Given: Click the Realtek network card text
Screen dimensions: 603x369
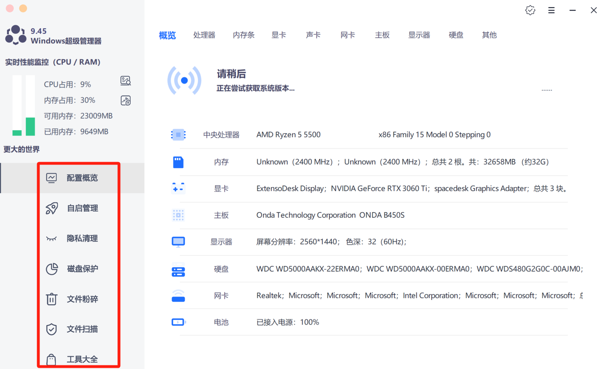Looking at the screenshot, I should click(x=269, y=296).
